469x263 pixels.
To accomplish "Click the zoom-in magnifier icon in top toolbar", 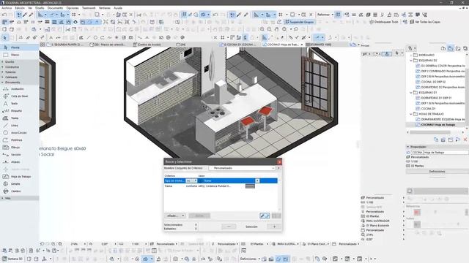I will point(262,29).
